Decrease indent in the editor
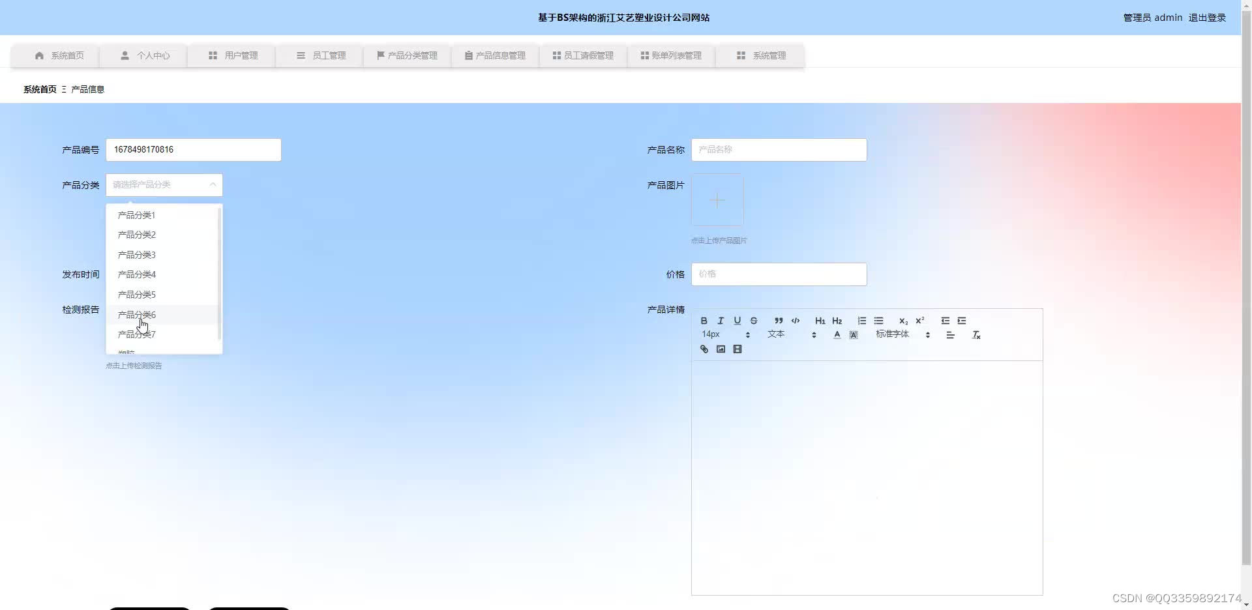 [945, 321]
